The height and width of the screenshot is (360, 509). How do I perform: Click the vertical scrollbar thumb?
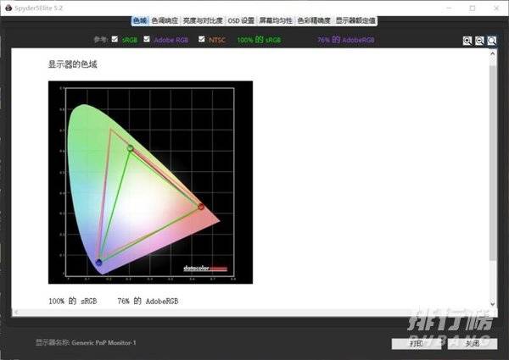pos(492,162)
